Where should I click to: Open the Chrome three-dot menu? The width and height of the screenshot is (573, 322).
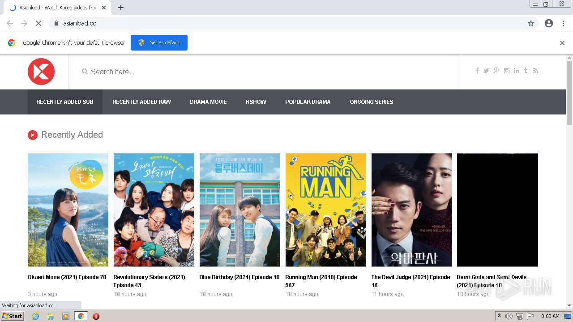coord(563,23)
